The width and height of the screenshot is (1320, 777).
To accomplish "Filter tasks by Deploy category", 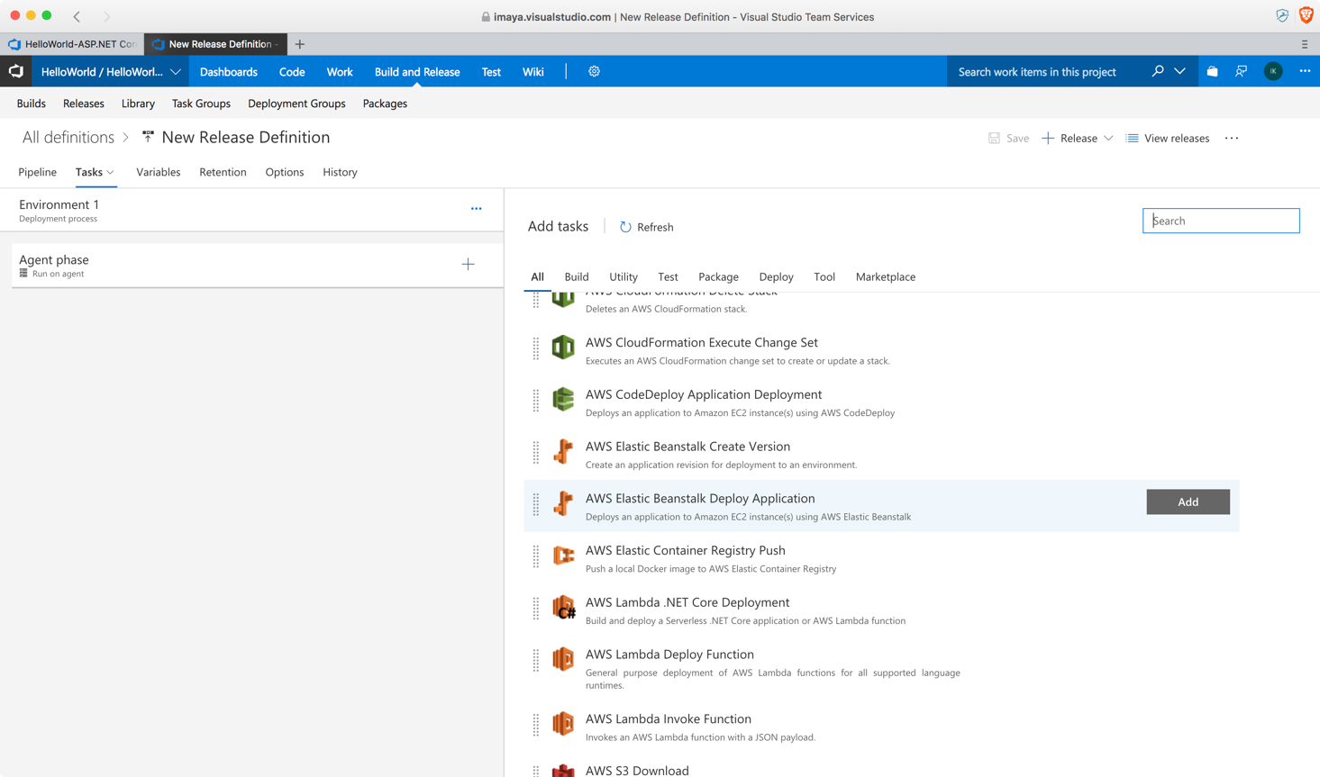I will (776, 276).
